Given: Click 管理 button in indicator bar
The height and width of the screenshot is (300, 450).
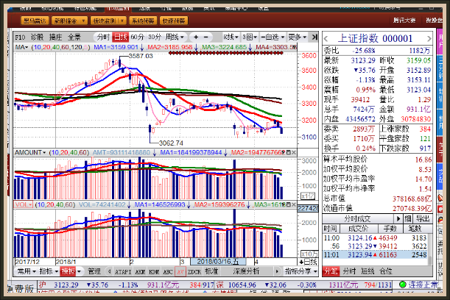Looking at the screenshot, I should (x=94, y=271).
